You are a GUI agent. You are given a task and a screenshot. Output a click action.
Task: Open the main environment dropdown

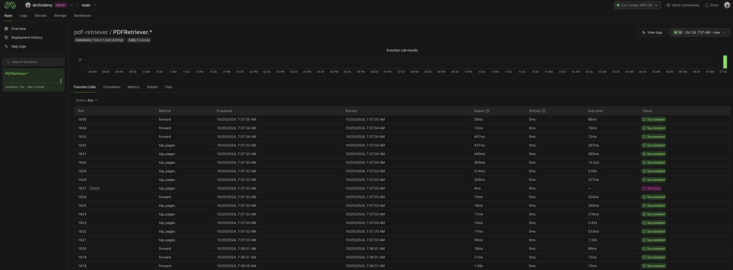[89, 5]
